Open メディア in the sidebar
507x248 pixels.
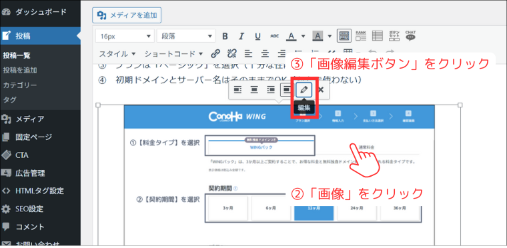(40, 119)
